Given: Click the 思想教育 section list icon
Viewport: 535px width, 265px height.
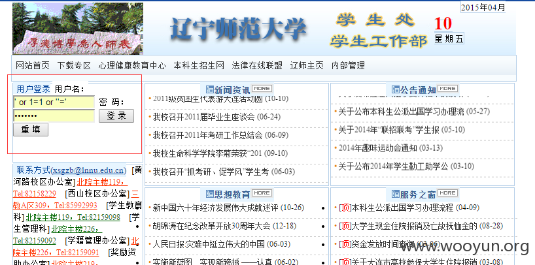Looking at the screenshot, I should [x=210, y=195].
